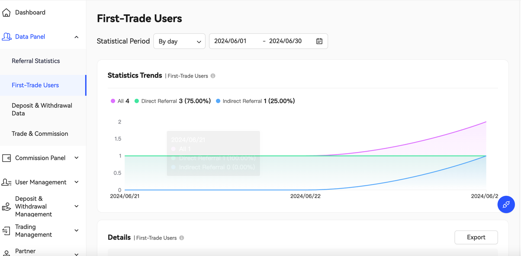Image resolution: width=521 pixels, height=256 pixels.
Task: Open the calendar icon in date range
Action: (x=319, y=41)
